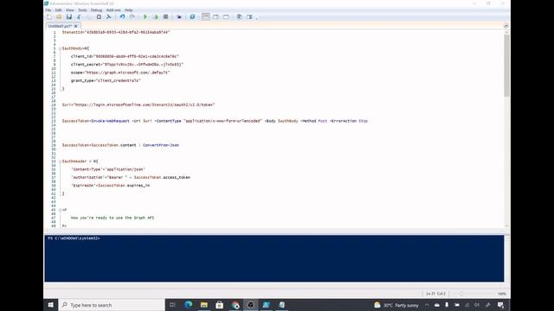Show the script pane on the right

[x=216, y=17]
